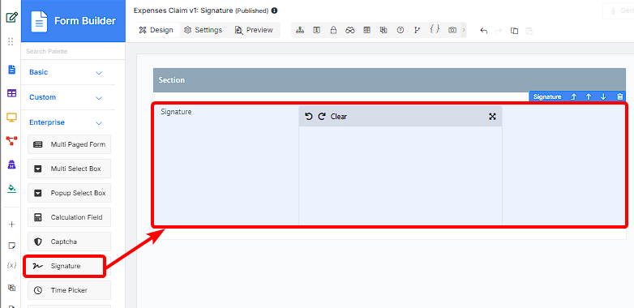Move the Signature element up

[x=589, y=96]
